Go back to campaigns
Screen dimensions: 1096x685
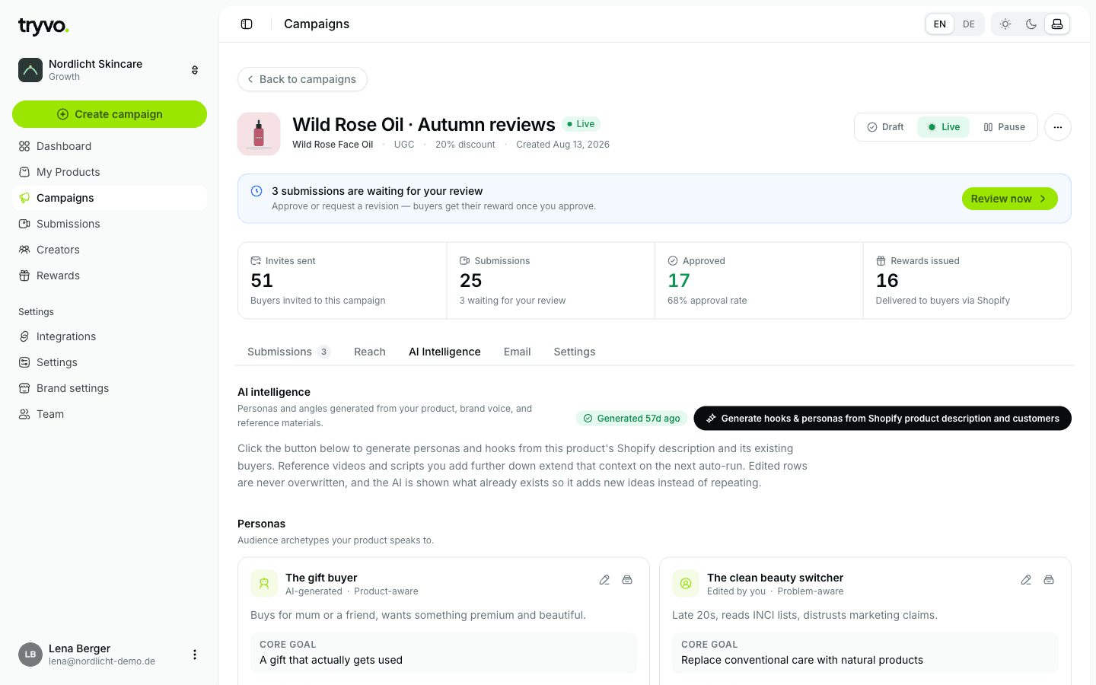pyautogui.click(x=302, y=79)
